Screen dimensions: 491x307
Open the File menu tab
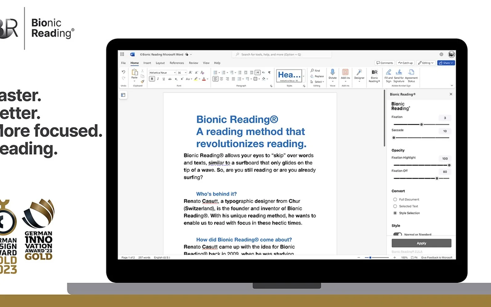coord(123,63)
